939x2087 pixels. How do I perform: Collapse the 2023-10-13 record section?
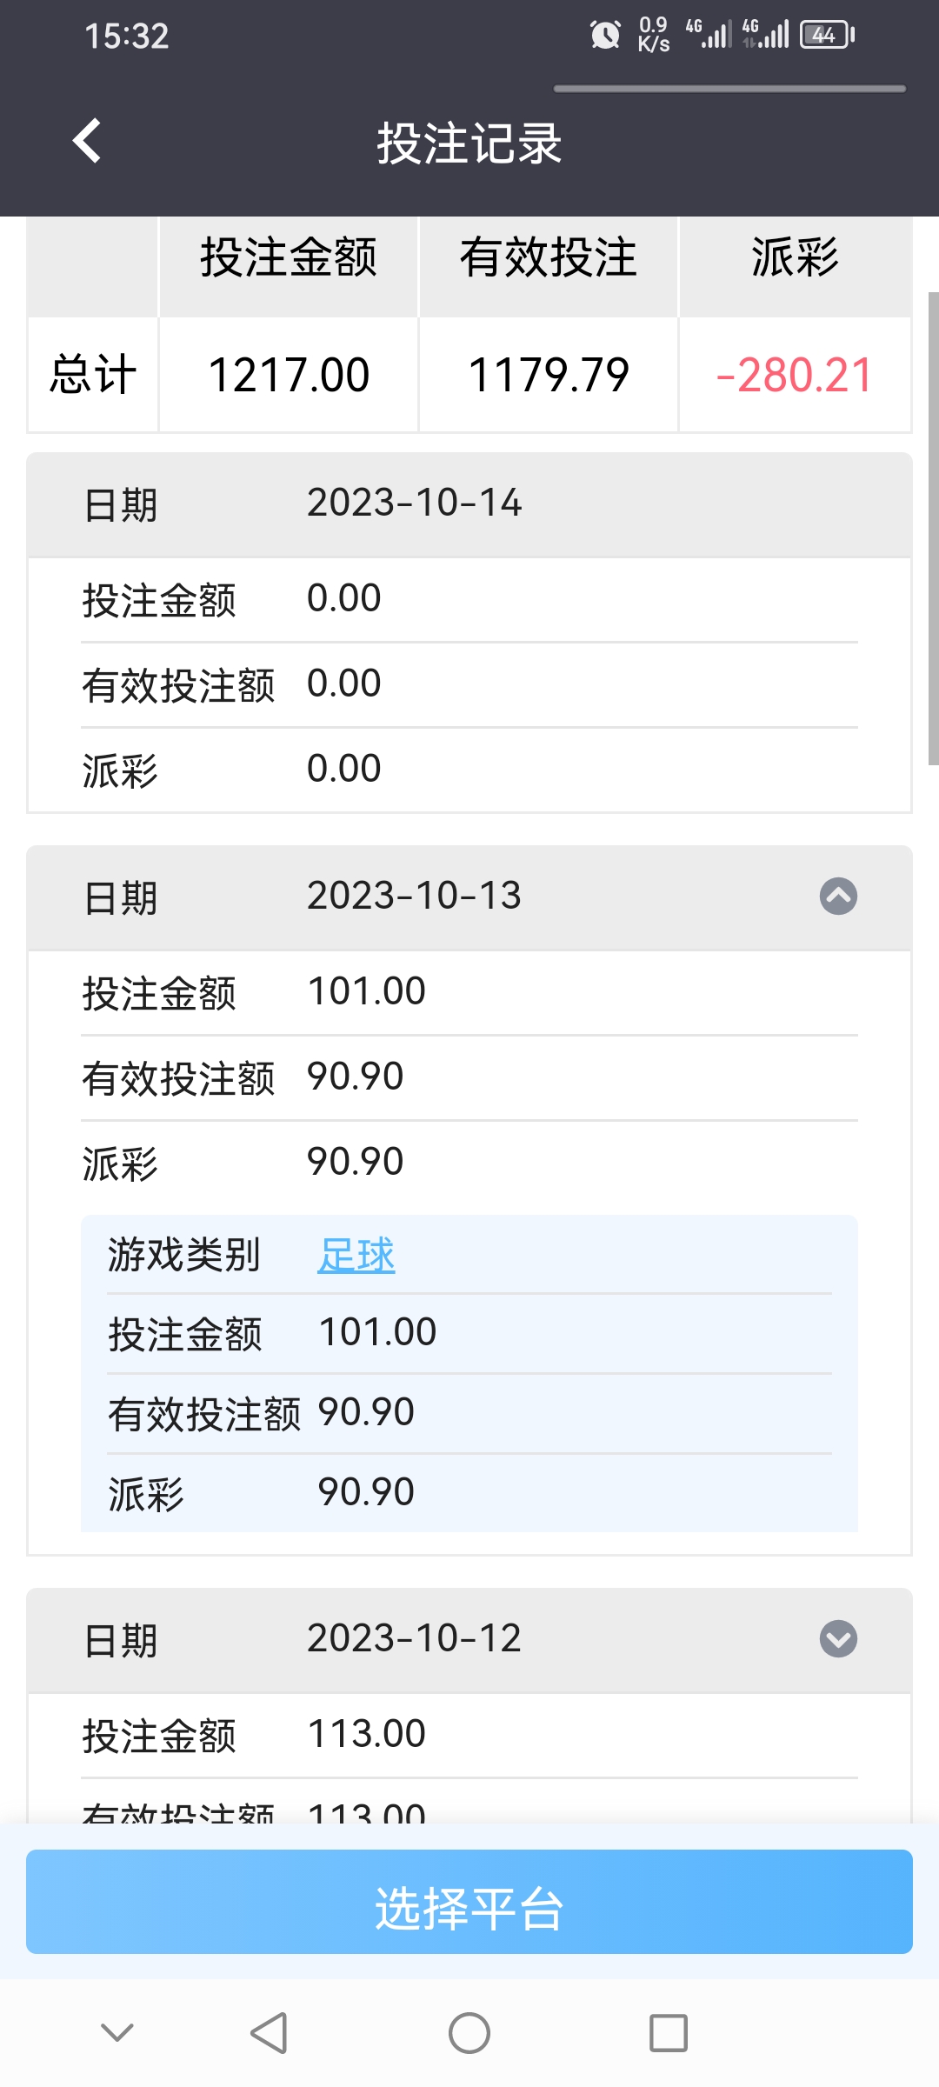click(838, 897)
